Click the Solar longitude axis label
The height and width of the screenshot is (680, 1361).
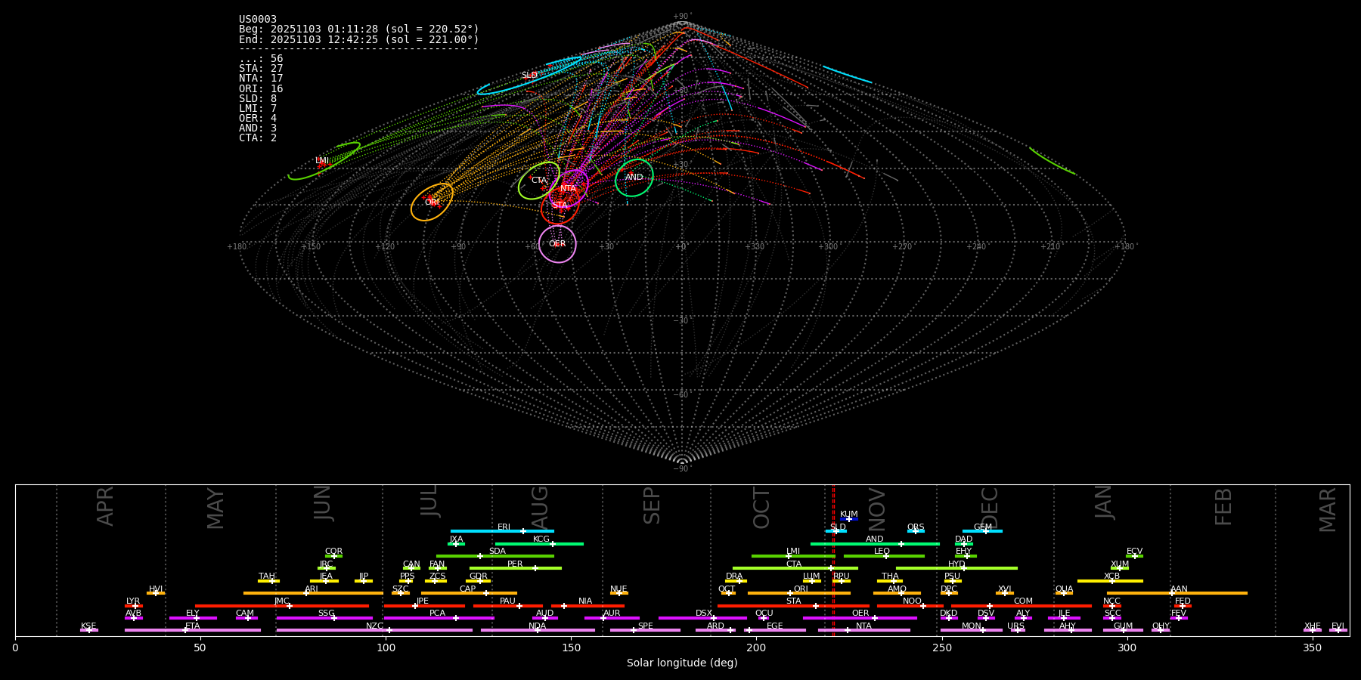(682, 663)
